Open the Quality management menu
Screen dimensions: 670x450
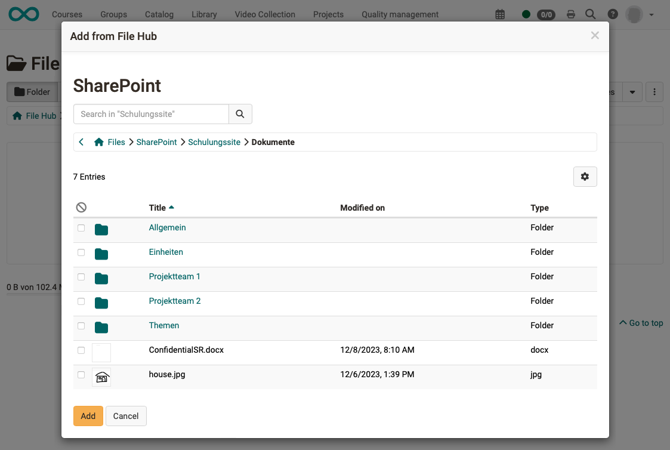(x=399, y=14)
